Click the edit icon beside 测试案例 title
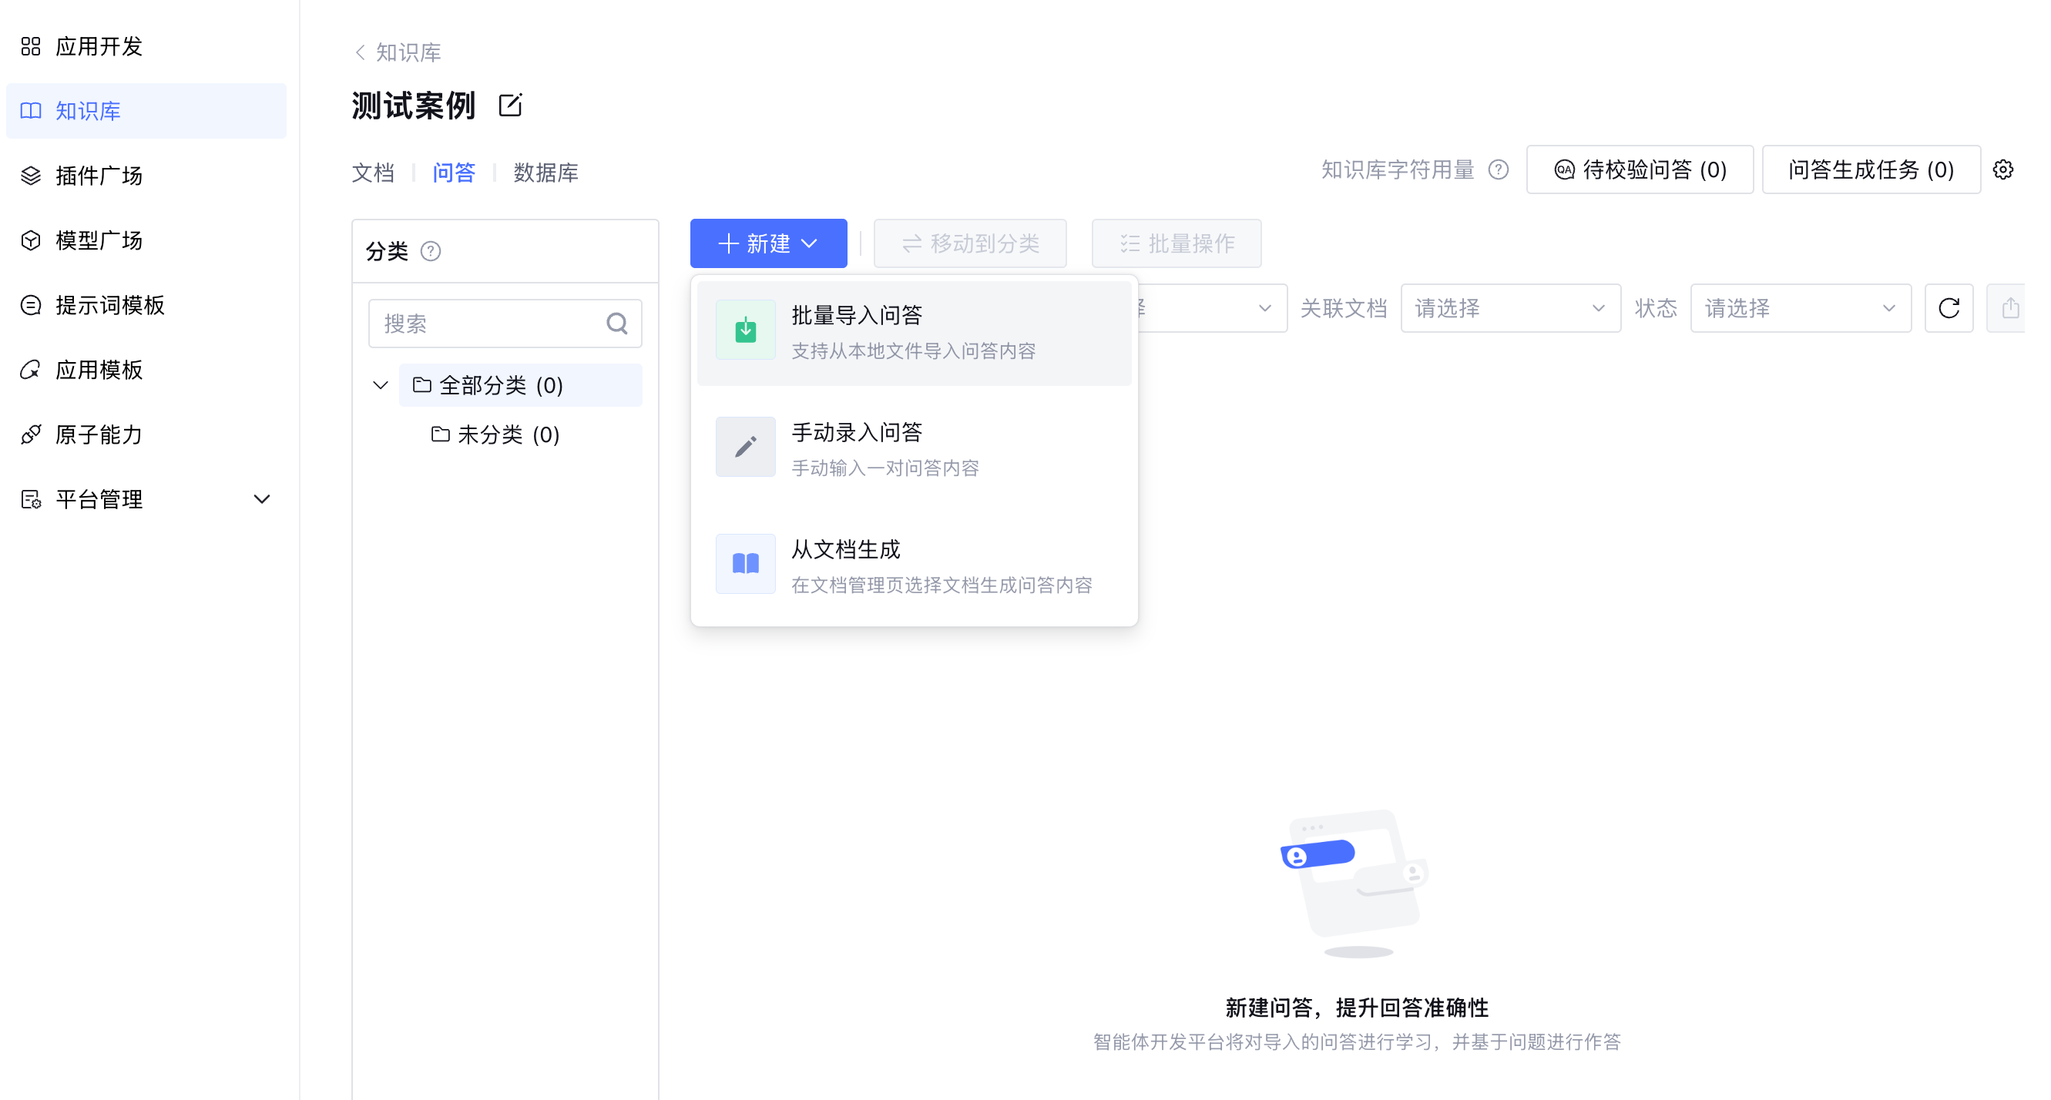The image size is (2051, 1100). click(509, 105)
